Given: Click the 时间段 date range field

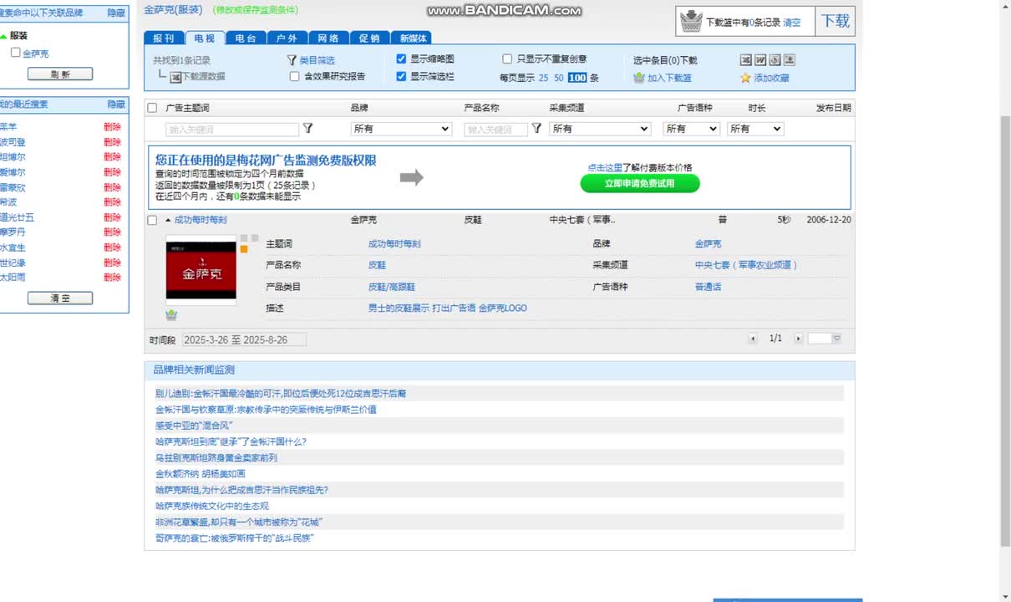Looking at the screenshot, I should [x=244, y=339].
